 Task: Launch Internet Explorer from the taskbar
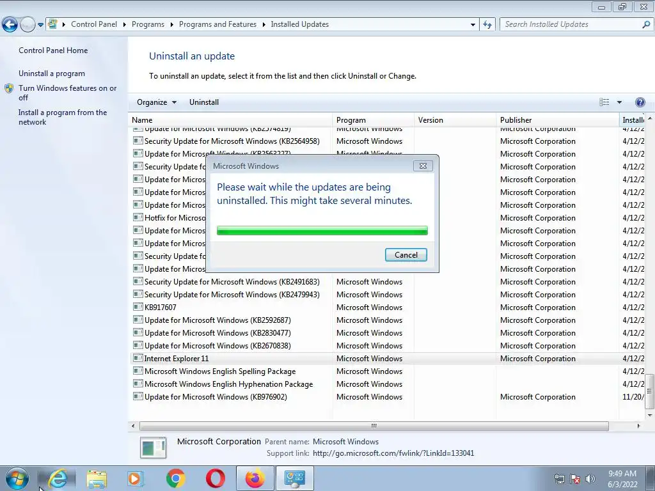pos(57,478)
